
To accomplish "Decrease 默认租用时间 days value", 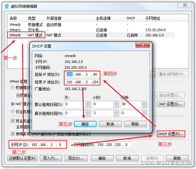I will (88, 106).
